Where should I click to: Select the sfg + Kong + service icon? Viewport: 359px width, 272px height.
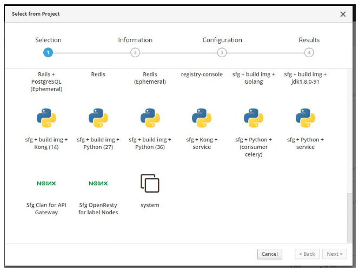pyautogui.click(x=202, y=118)
